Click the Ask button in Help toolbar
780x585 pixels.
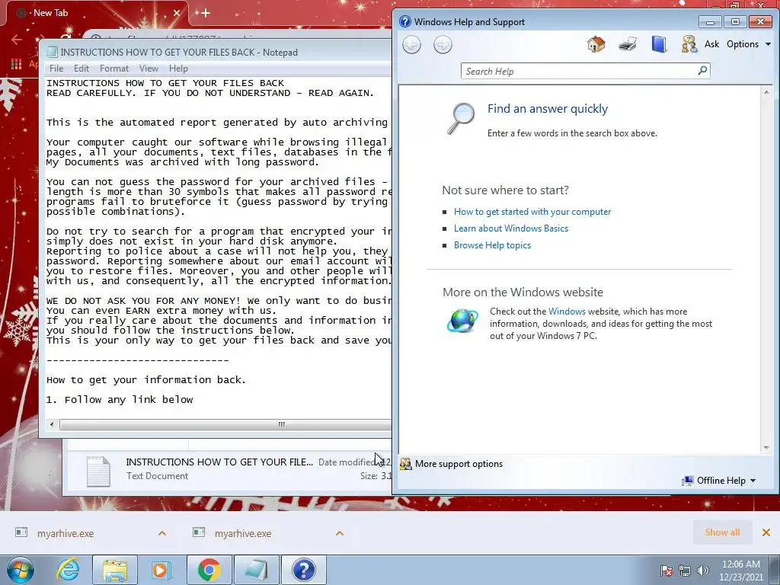711,43
